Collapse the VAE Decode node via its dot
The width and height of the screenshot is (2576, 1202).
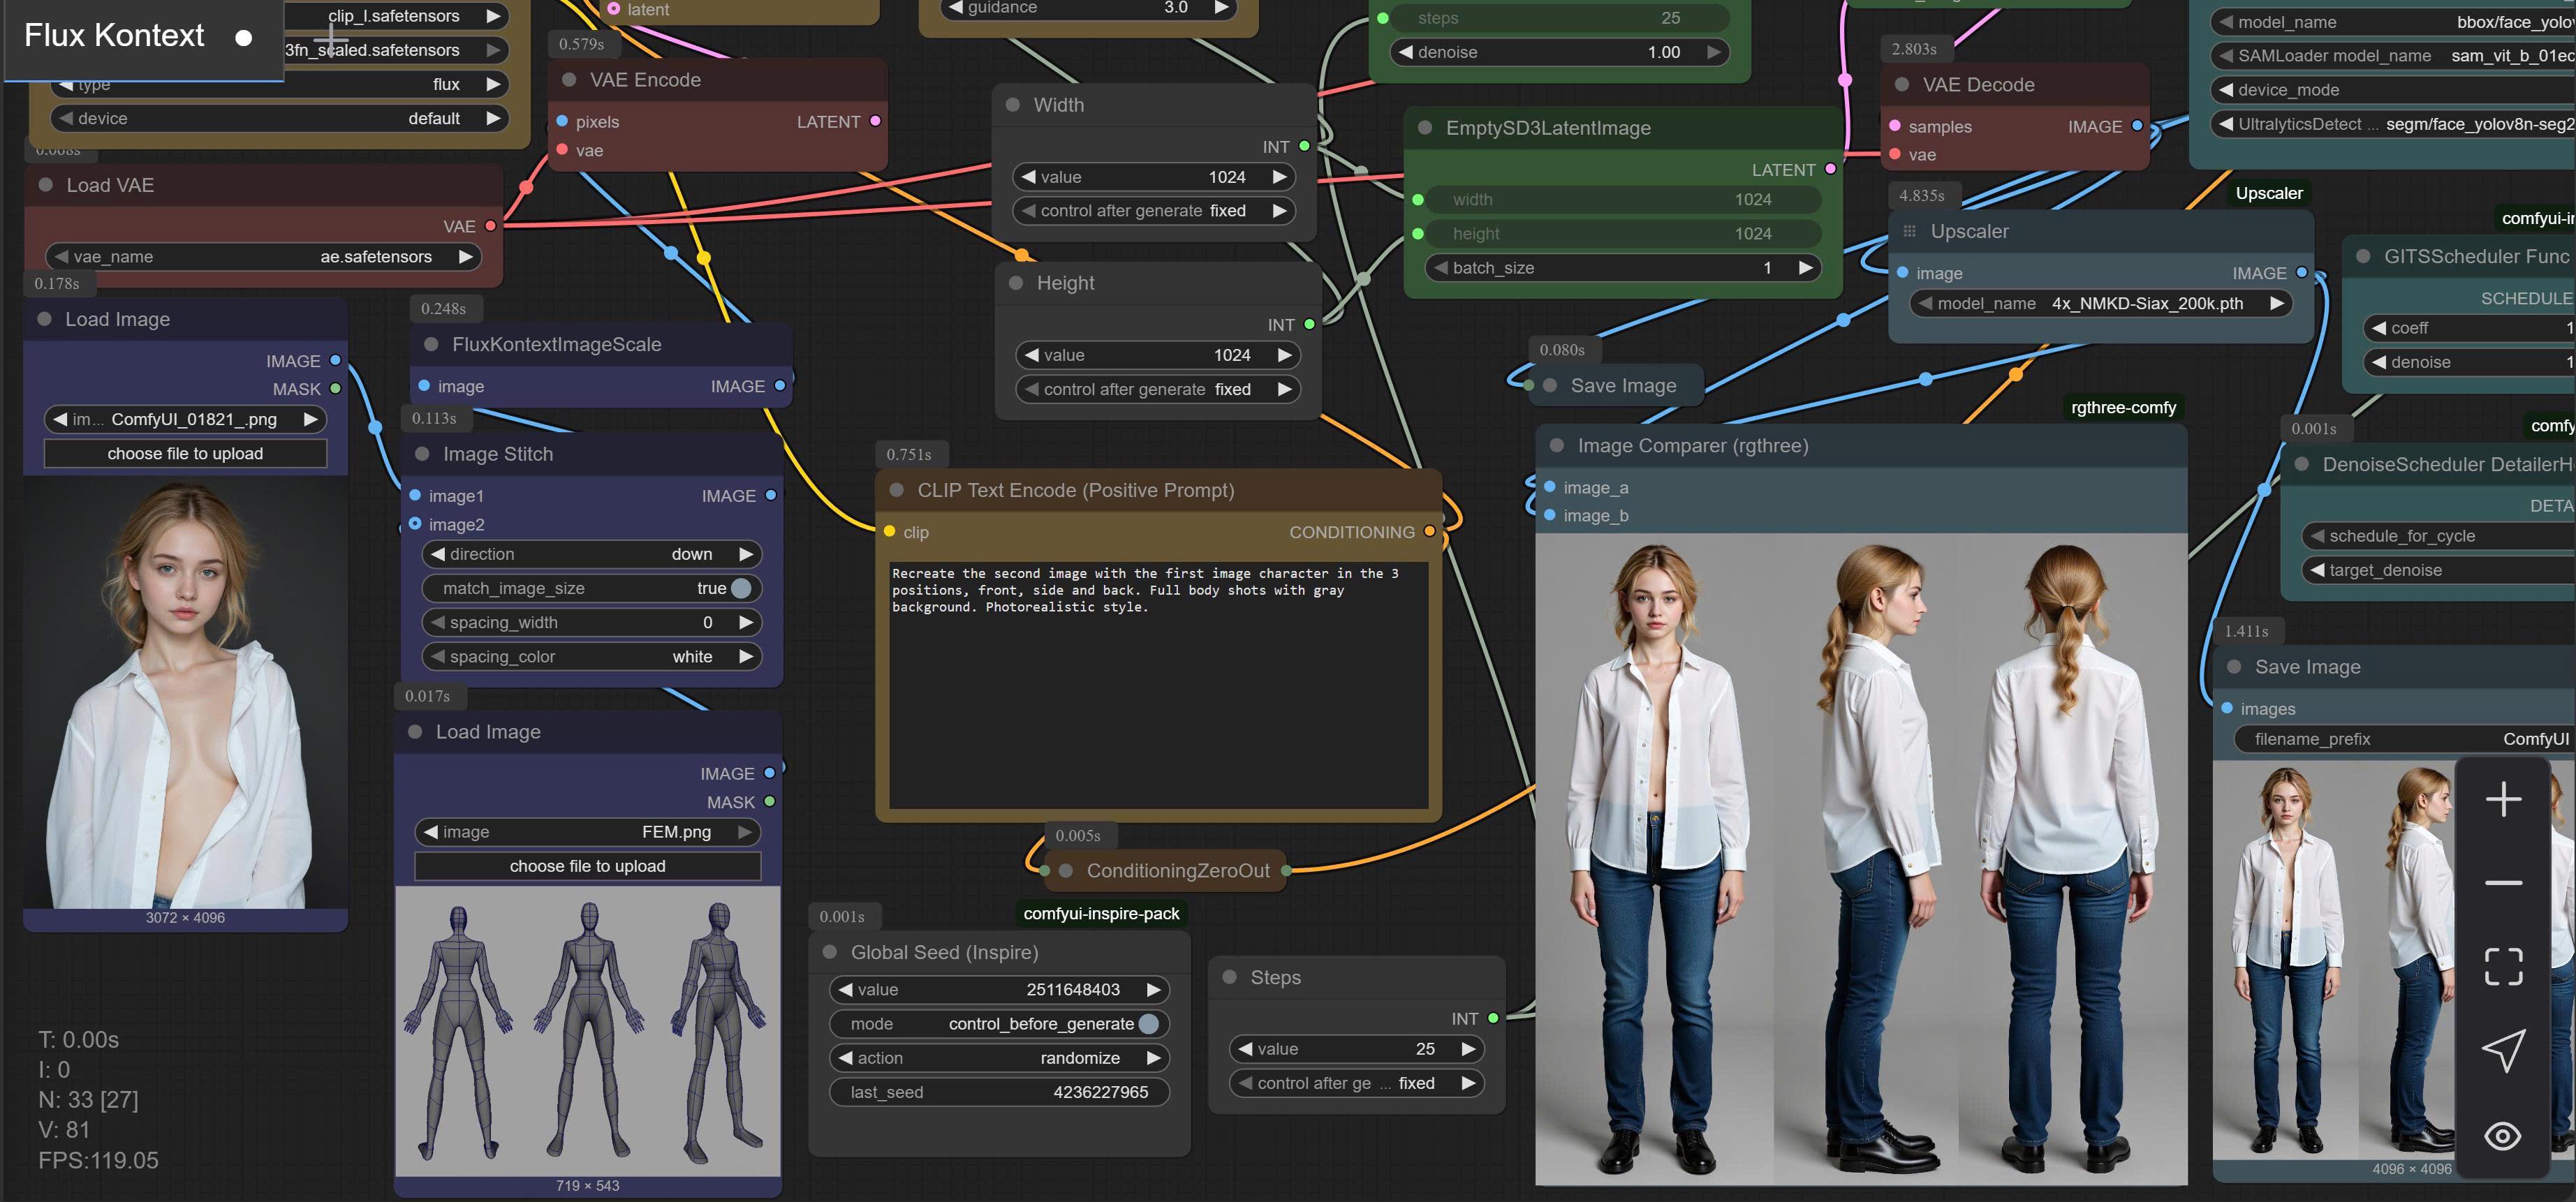(1902, 85)
